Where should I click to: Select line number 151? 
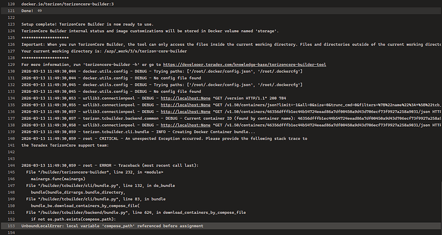click(x=12, y=213)
